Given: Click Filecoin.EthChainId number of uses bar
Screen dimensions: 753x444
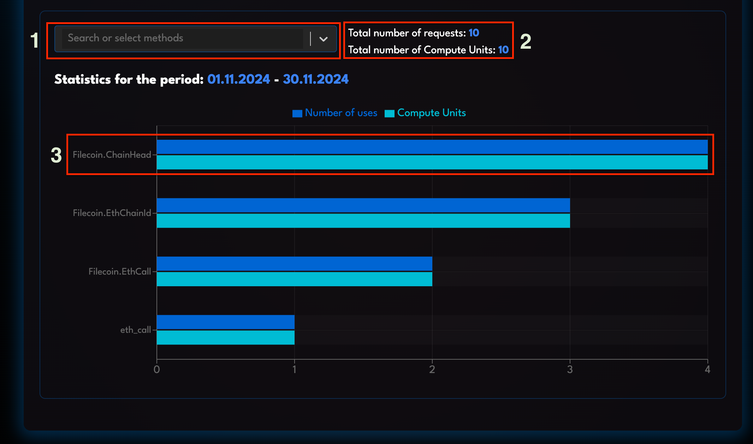Looking at the screenshot, I should click(x=363, y=205).
